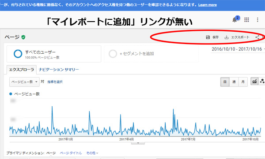Collapse the chart with the handle arrow
The image size is (265, 159).
(x=138, y=143)
